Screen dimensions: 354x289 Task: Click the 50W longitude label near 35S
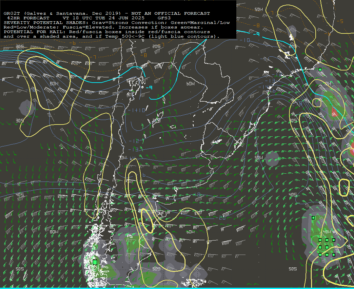point(259,158)
